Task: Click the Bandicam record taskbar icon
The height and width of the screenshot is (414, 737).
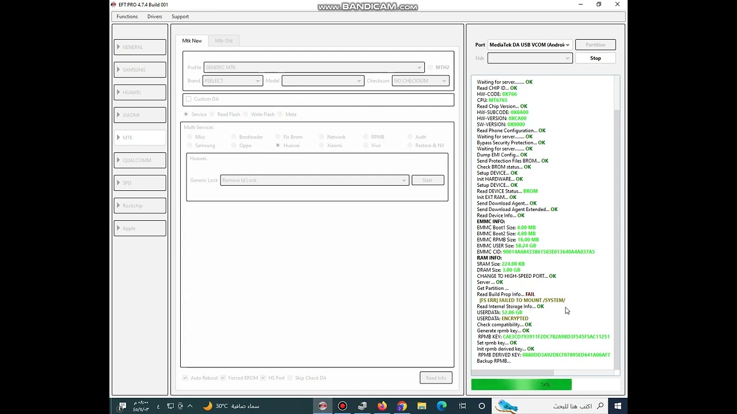Action: [x=343, y=406]
